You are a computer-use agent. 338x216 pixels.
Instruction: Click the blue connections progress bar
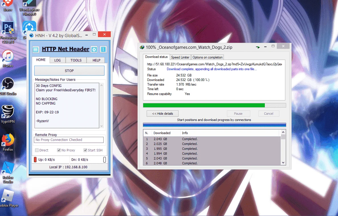(x=214, y=125)
